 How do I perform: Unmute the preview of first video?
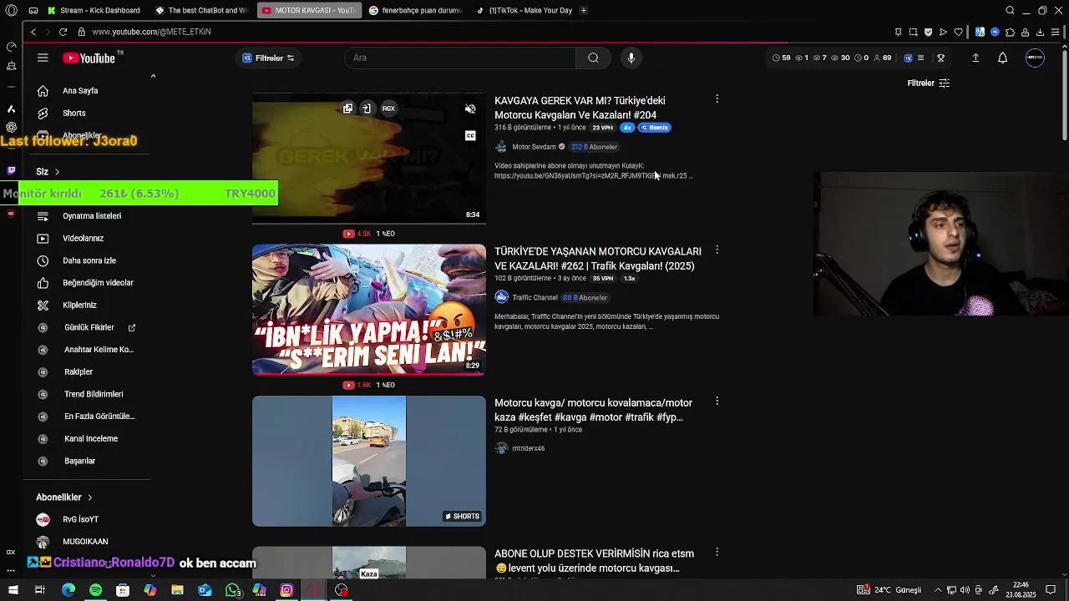point(470,109)
